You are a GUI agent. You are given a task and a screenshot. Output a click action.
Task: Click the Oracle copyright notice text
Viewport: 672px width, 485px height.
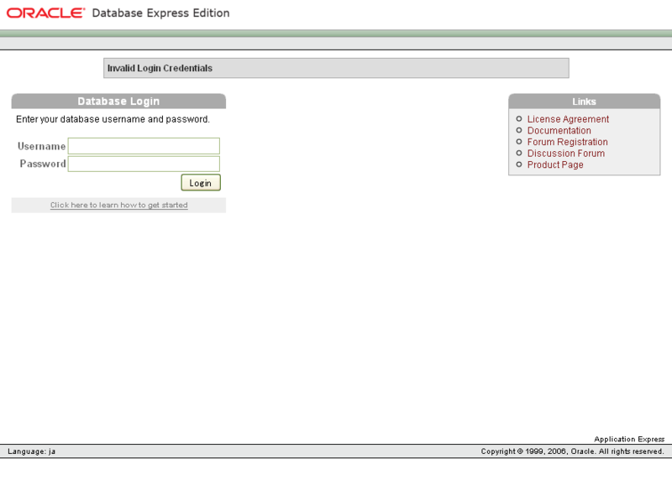pyautogui.click(x=572, y=451)
